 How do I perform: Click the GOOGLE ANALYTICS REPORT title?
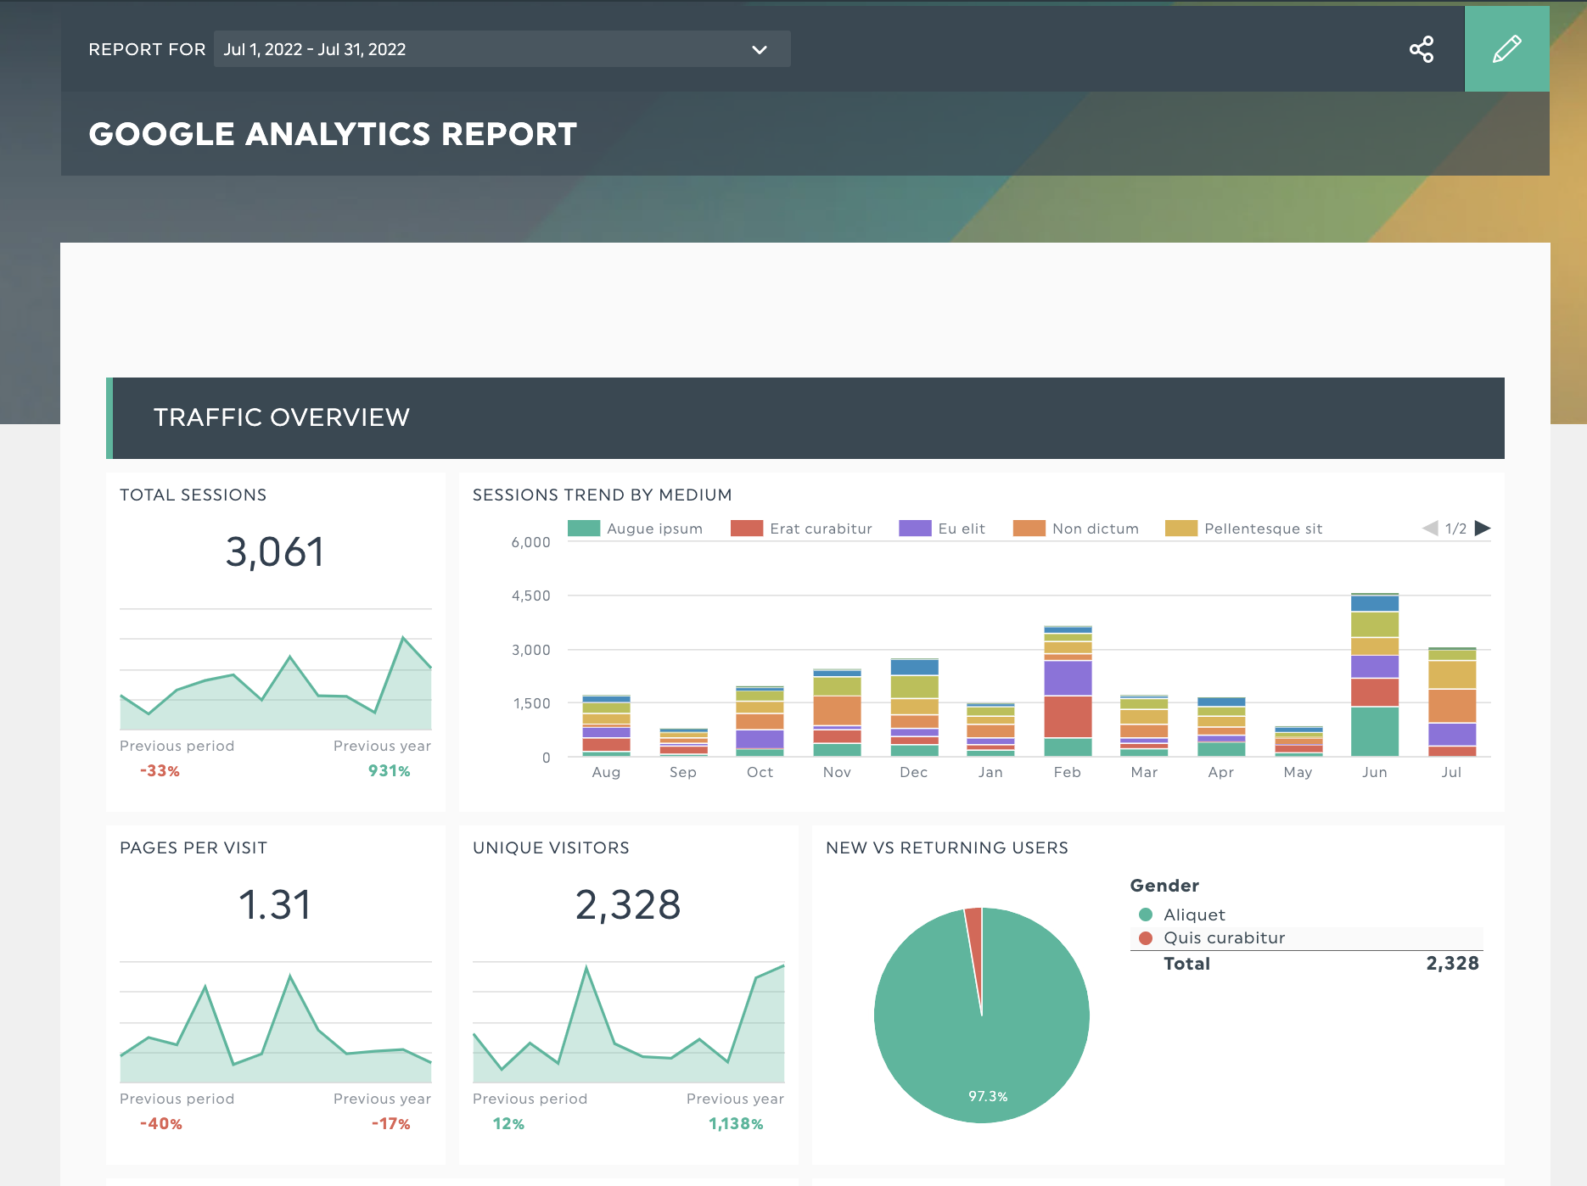tap(334, 133)
